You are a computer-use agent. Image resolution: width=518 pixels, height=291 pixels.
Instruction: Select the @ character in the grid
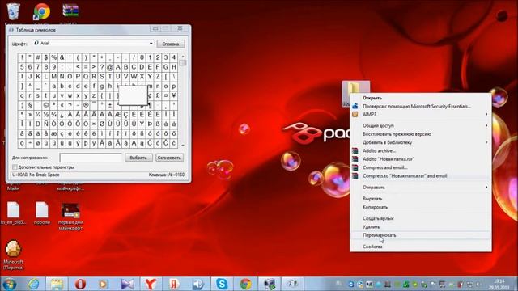[110, 67]
